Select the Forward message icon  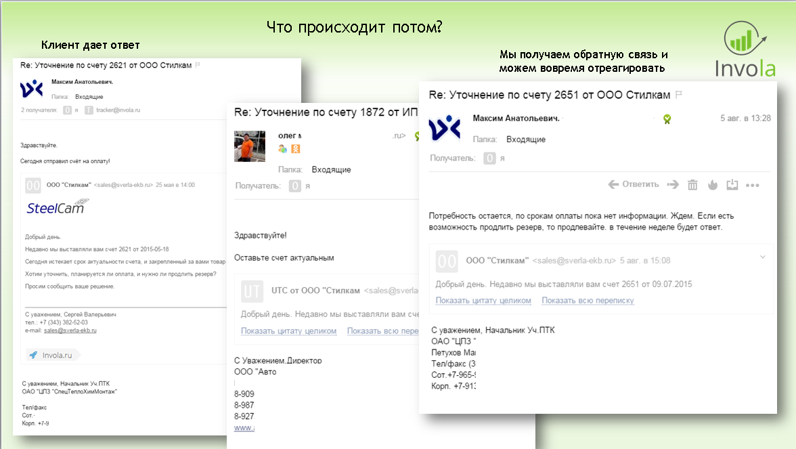pos(672,184)
